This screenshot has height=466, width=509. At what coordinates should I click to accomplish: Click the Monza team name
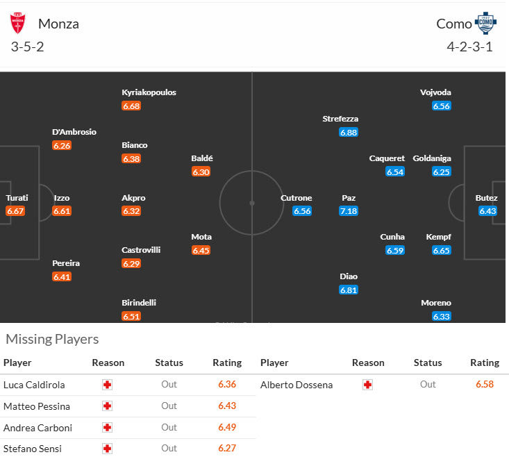58,24
